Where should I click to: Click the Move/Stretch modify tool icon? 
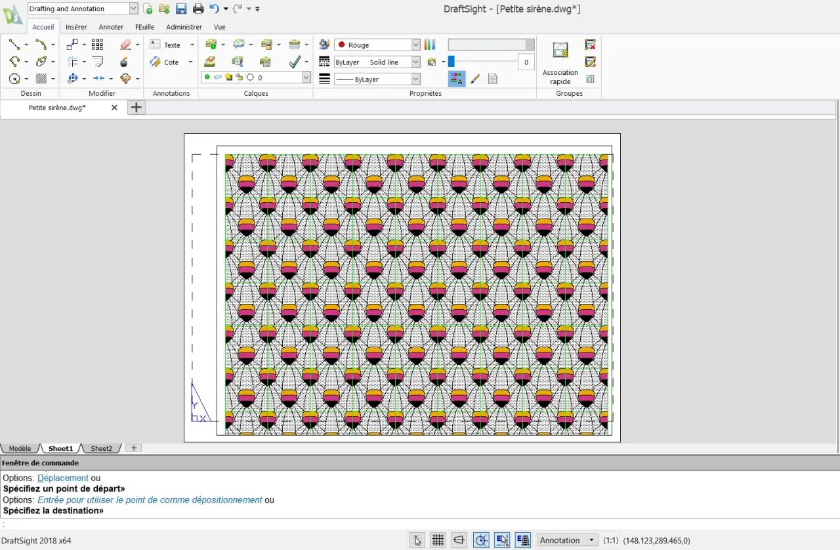72,45
